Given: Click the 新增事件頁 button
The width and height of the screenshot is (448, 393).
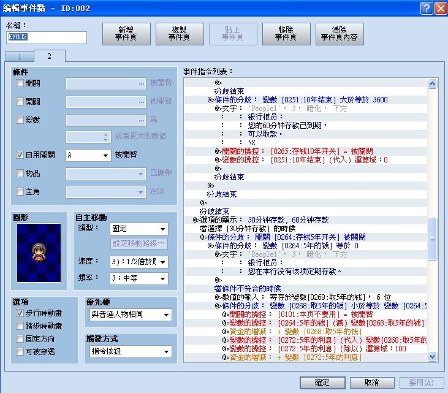Looking at the screenshot, I should [126, 34].
